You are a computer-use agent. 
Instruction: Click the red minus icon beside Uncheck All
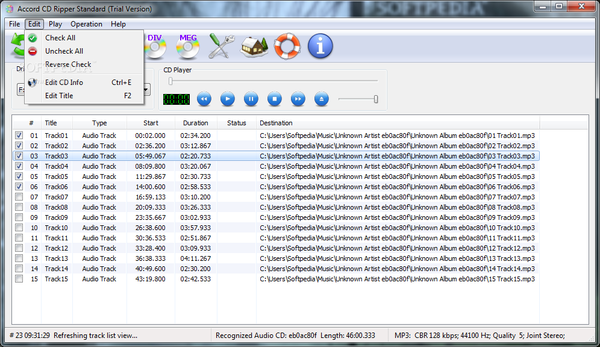(x=33, y=51)
